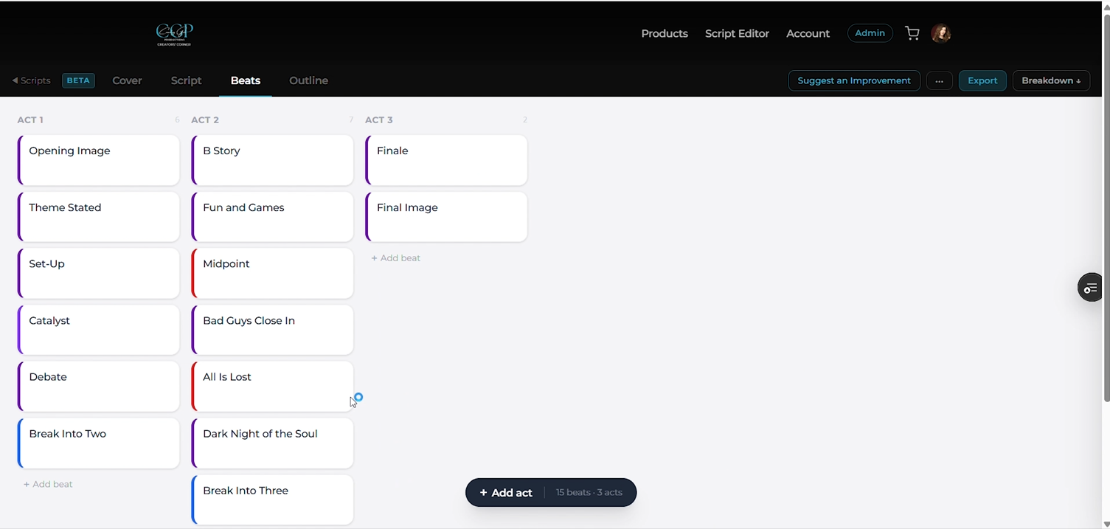Open the Products menu item
Screen dimensions: 1110x529
point(664,33)
